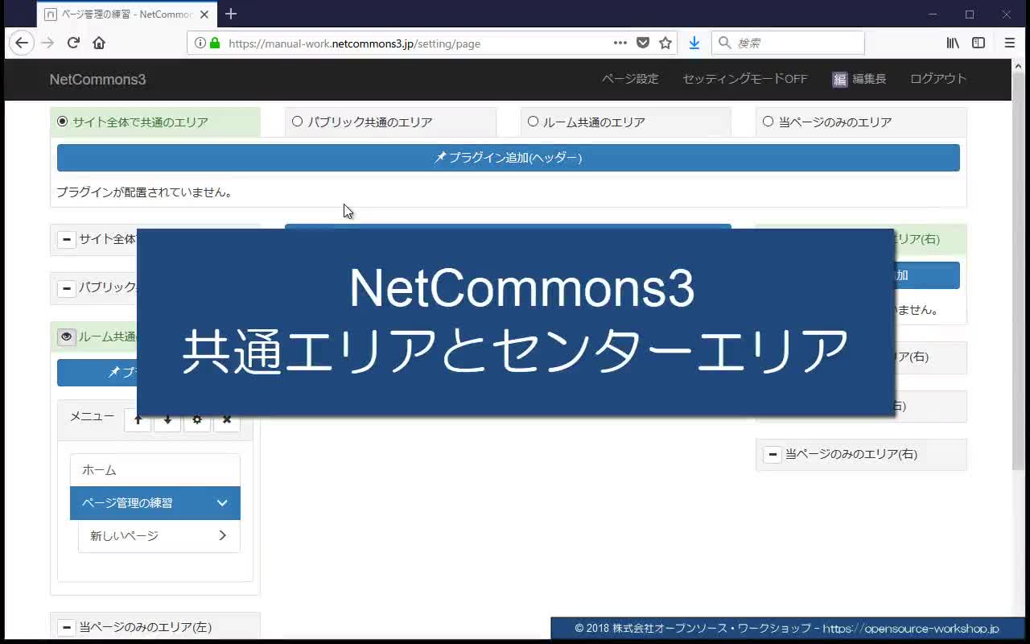Click the right column plugin add button
The image size is (1030, 644).
(x=927, y=275)
